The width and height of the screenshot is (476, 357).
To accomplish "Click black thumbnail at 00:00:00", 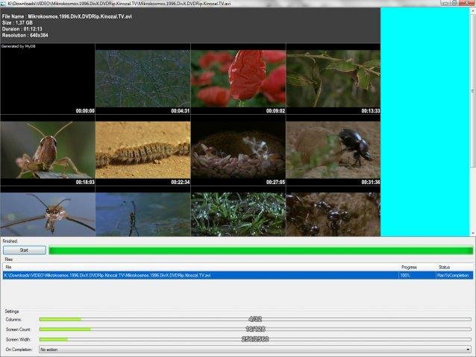I will (x=48, y=79).
